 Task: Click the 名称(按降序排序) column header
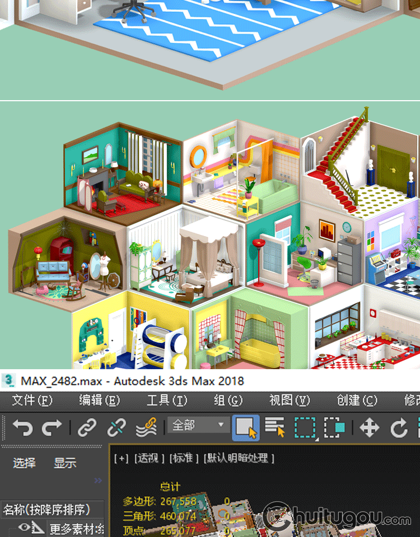[x=46, y=510]
